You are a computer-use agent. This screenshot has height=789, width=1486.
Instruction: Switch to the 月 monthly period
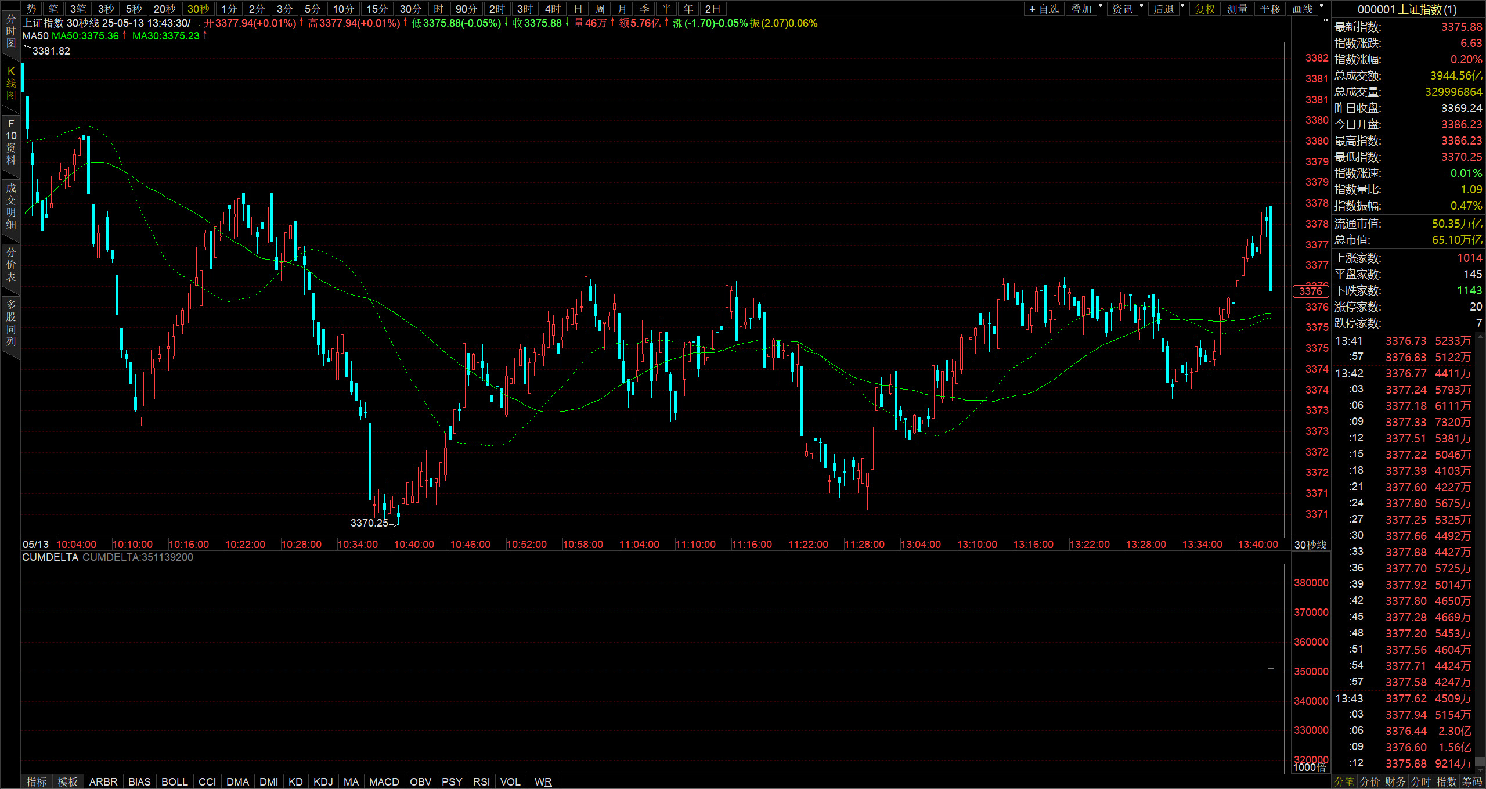point(622,9)
